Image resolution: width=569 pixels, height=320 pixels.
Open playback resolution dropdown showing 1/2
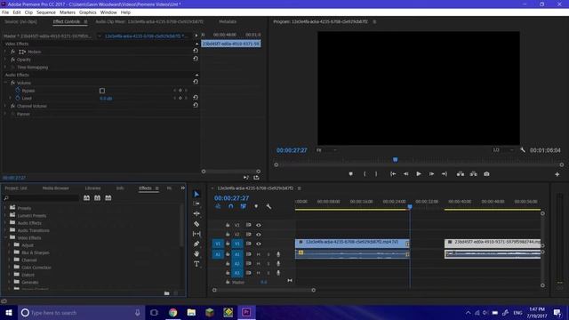(503, 150)
